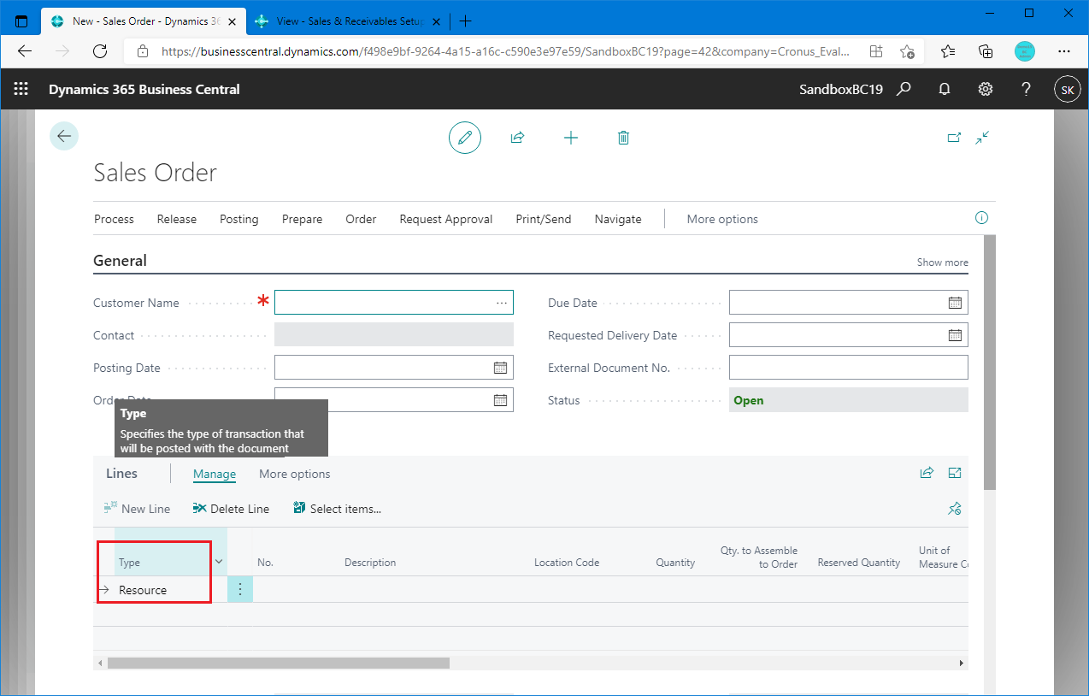Open the Microsoft app launcher waffle
1089x696 pixels.
coord(21,89)
